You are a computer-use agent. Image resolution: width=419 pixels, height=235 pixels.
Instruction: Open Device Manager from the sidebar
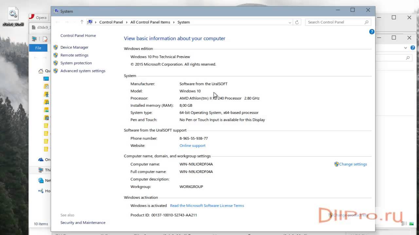(x=74, y=47)
